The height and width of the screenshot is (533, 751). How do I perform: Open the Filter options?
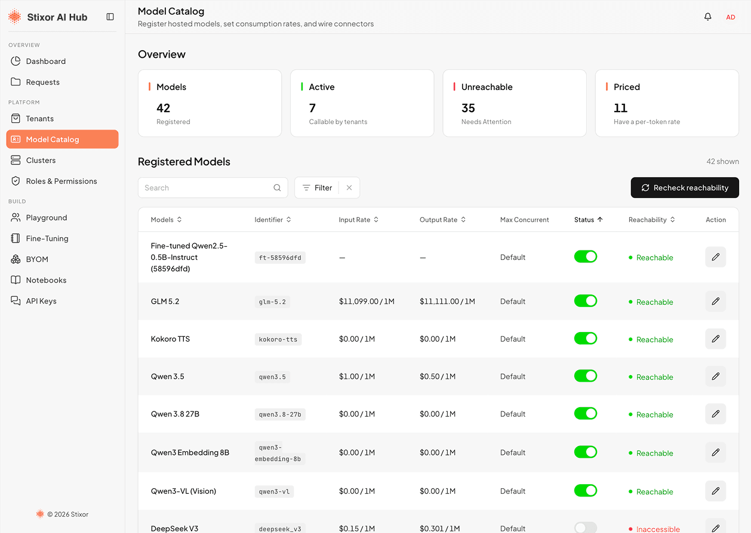click(x=317, y=188)
